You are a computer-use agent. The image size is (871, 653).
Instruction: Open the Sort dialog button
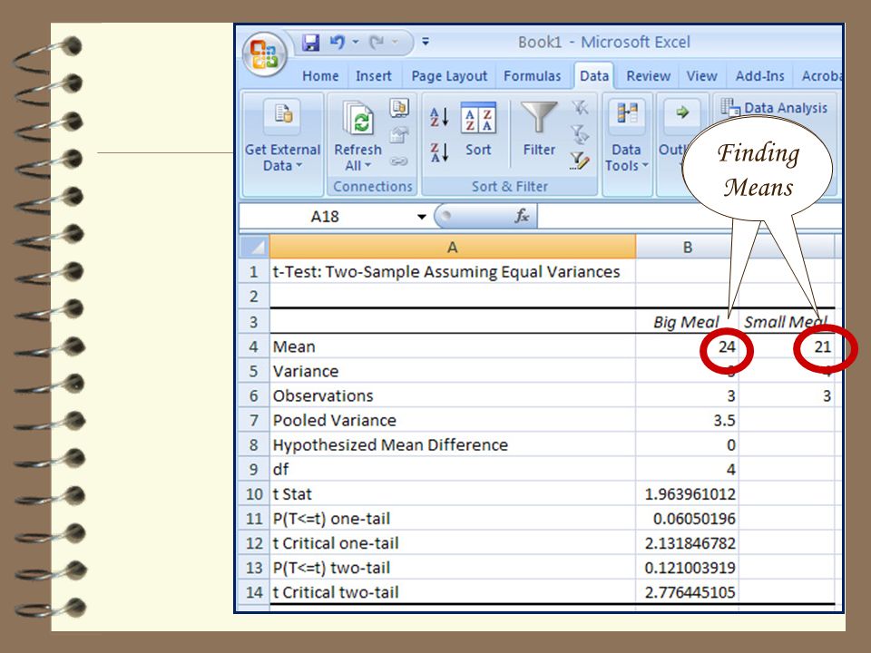click(478, 132)
